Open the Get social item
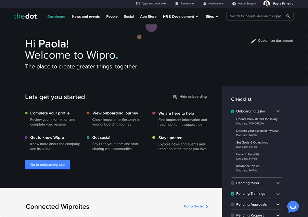Screen dimensions: 308x217 pos(101,138)
